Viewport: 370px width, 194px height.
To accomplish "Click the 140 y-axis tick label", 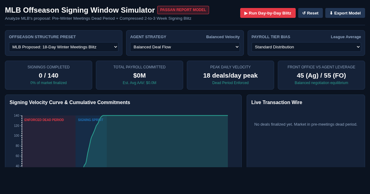I will 16,116.
